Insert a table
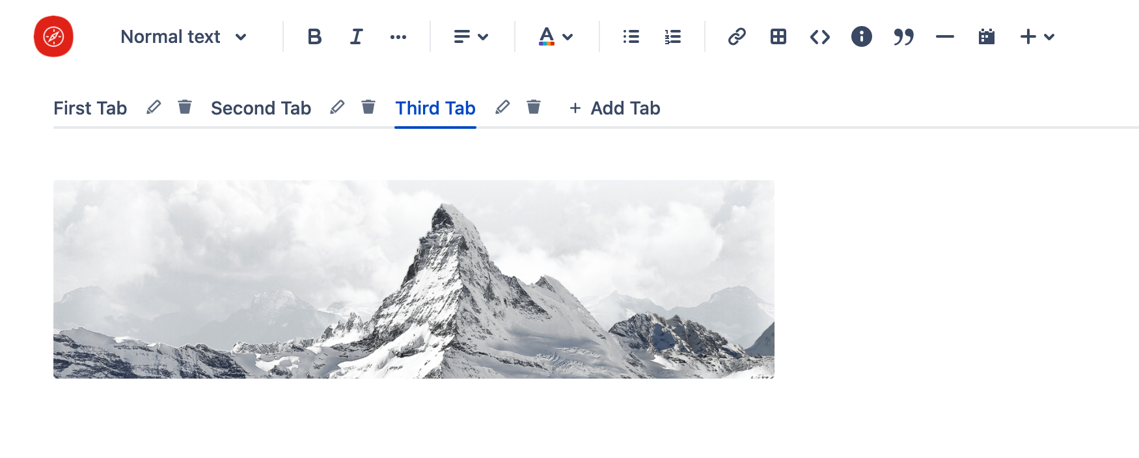The height and width of the screenshot is (458, 1139). tap(778, 36)
